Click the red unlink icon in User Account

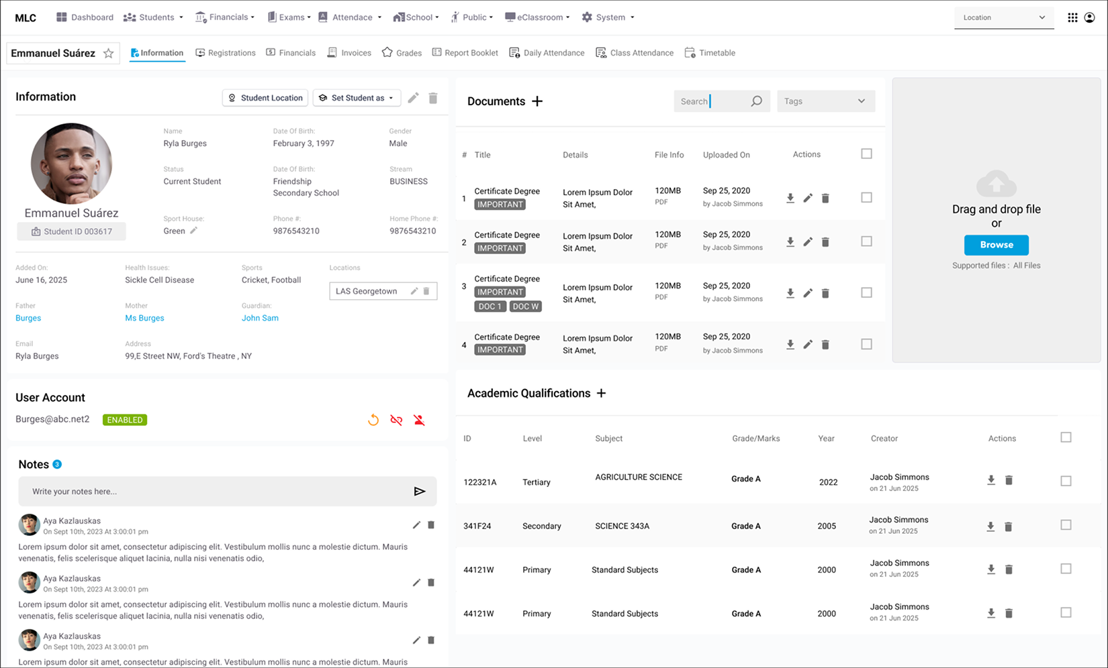point(396,421)
